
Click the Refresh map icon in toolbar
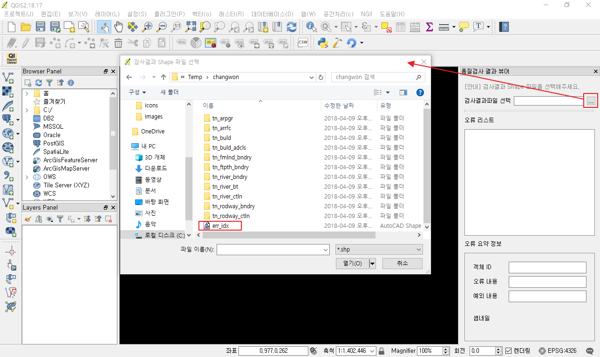pos(292,27)
